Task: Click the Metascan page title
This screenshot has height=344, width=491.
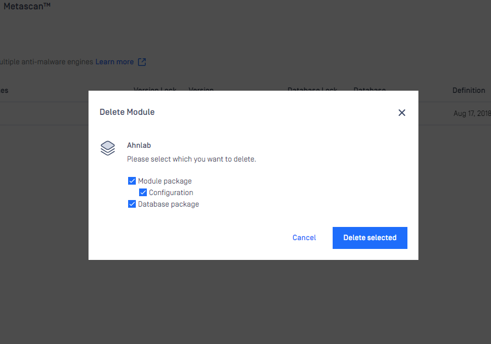Action: [x=27, y=6]
